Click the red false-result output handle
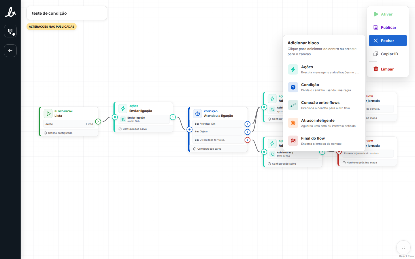 coord(248,140)
